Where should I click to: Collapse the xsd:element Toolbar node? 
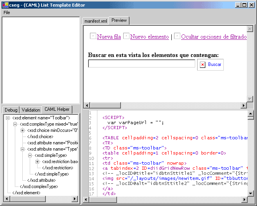click(x=7, y=118)
